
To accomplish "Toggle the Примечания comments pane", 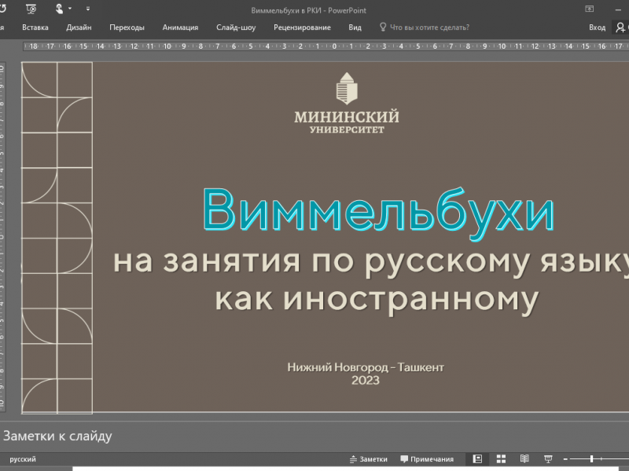I will tap(427, 459).
